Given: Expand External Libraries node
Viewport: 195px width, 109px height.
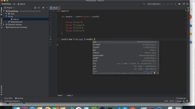Looking at the screenshot, I should [4, 25].
